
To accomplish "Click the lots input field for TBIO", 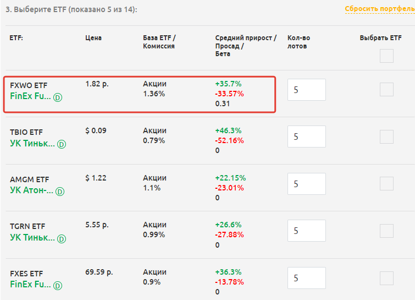I will 306,137.
